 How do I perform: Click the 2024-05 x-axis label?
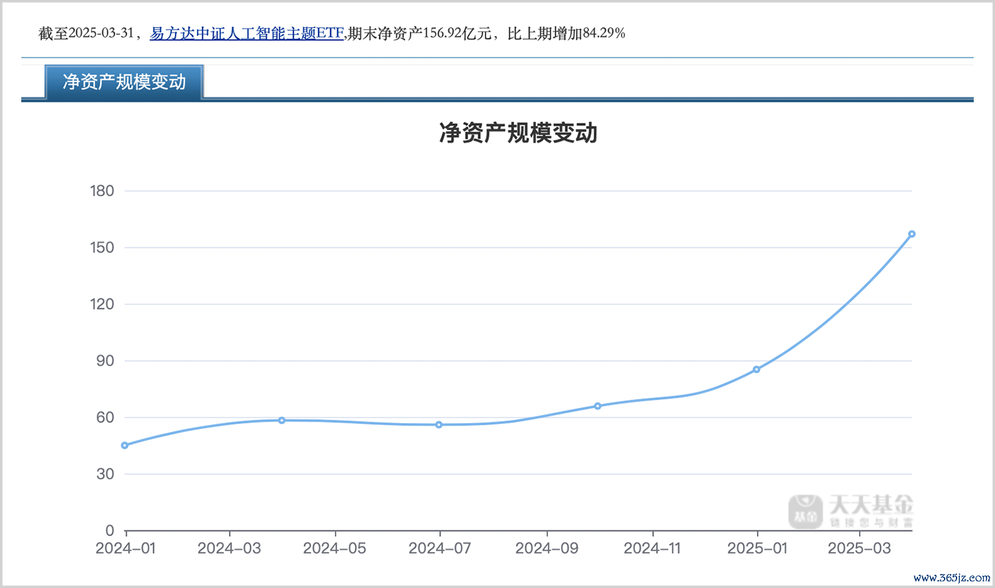(334, 548)
